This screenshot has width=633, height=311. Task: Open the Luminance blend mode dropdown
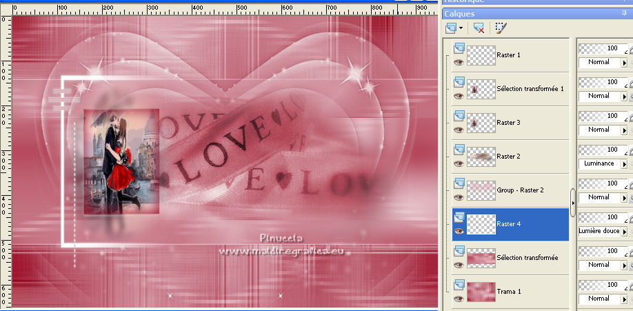(624, 164)
